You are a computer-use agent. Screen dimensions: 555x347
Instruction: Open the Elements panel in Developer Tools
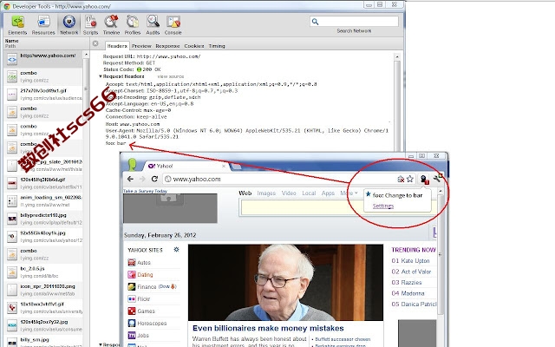tap(17, 25)
